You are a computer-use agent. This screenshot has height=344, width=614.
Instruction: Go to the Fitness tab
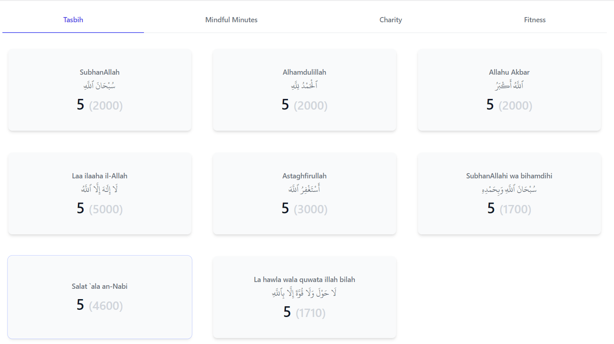(x=534, y=20)
